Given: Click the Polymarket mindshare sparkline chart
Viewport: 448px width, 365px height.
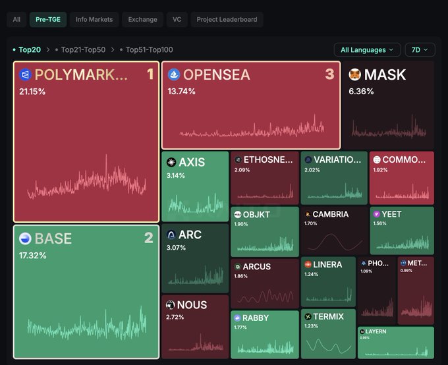Looking at the screenshot, I should pyautogui.click(x=86, y=177).
